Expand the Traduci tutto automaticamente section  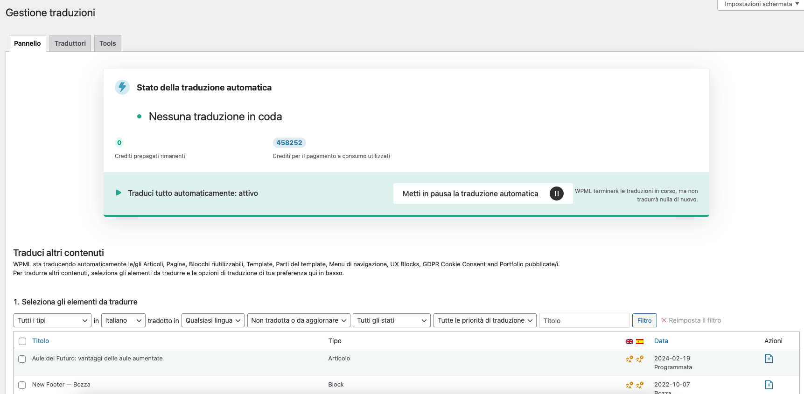119,193
